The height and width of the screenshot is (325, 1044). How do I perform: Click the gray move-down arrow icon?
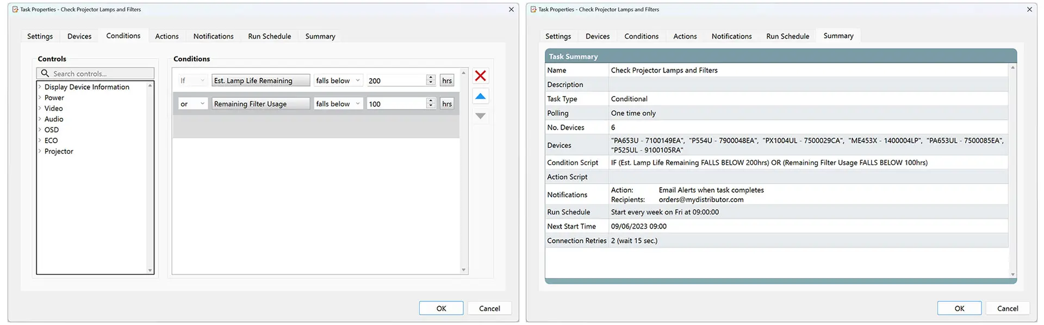pyautogui.click(x=480, y=116)
